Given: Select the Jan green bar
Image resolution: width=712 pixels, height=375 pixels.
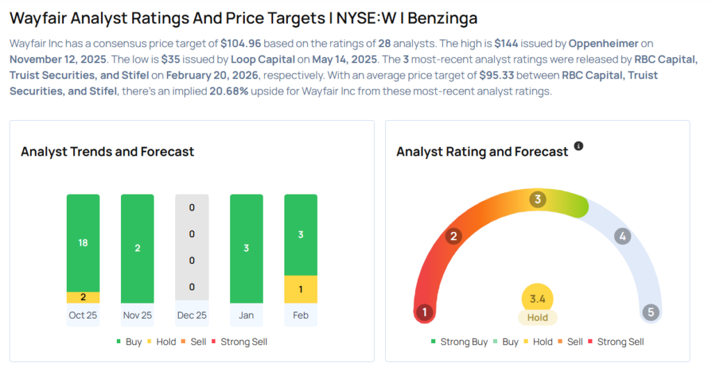Looking at the screenshot, I should click(246, 249).
